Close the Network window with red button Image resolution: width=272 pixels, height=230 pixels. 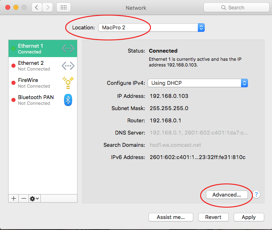click(x=8, y=7)
